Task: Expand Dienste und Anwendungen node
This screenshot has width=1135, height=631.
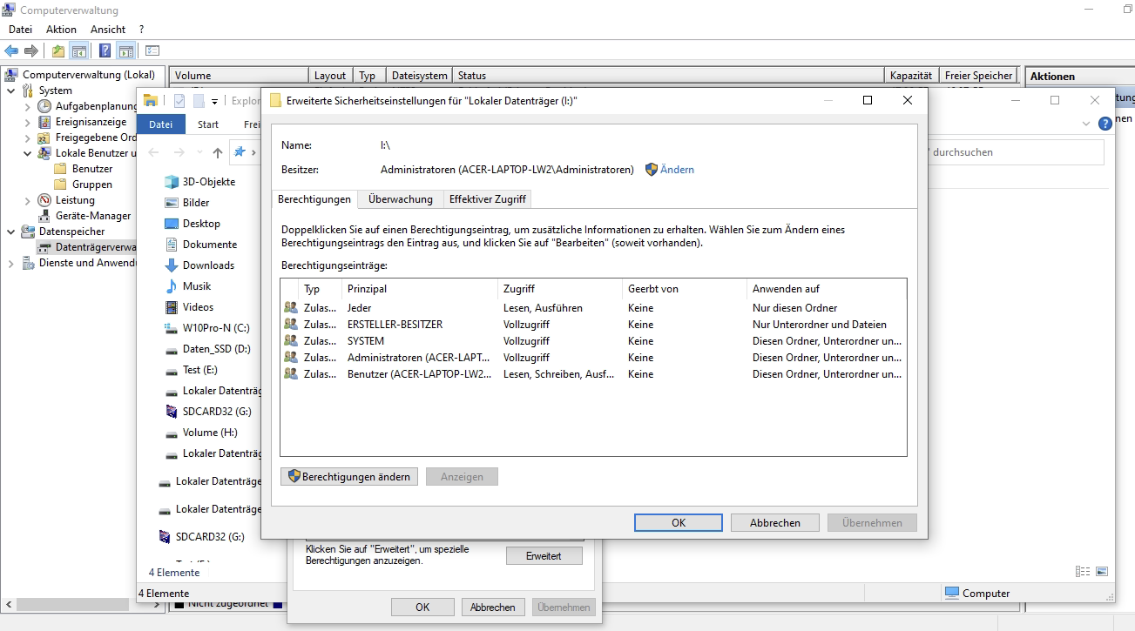Action: pos(10,263)
